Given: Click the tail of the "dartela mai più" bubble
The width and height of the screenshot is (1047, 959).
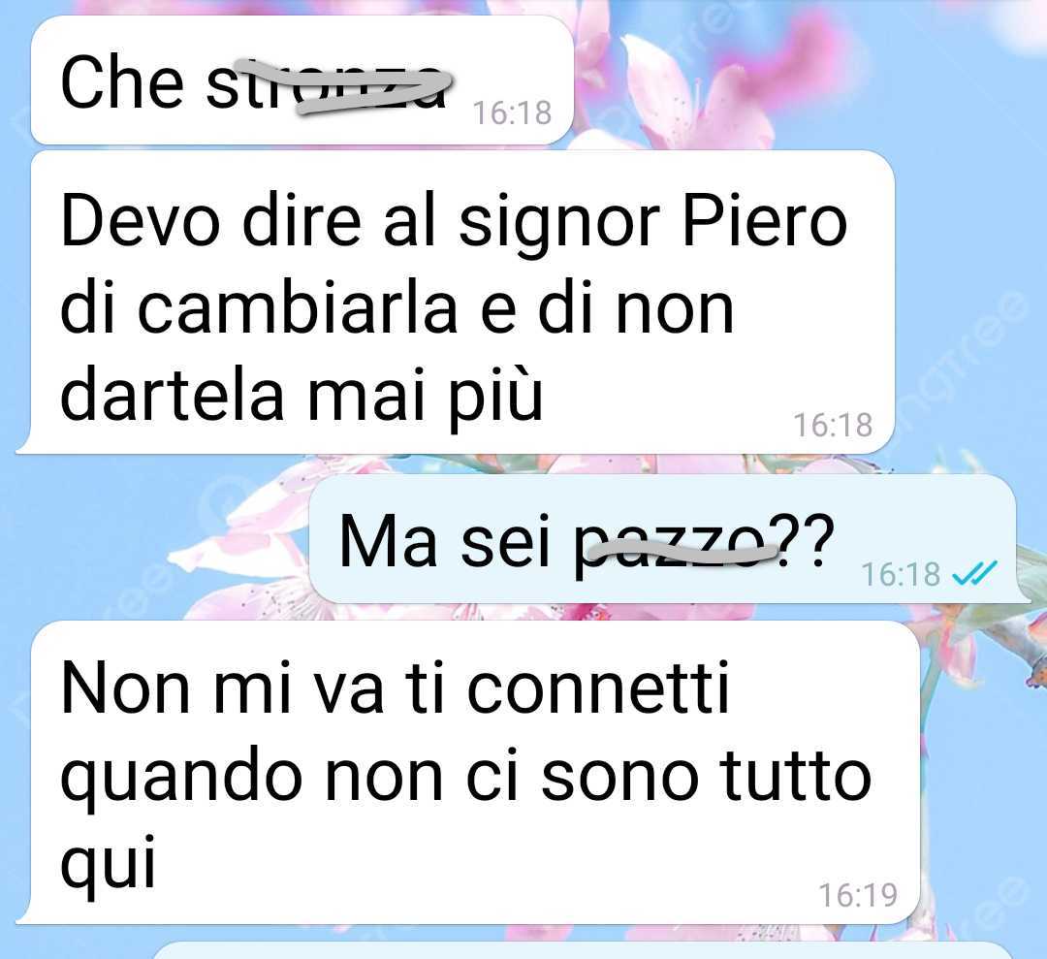Looking at the screenshot, I should (25, 446).
